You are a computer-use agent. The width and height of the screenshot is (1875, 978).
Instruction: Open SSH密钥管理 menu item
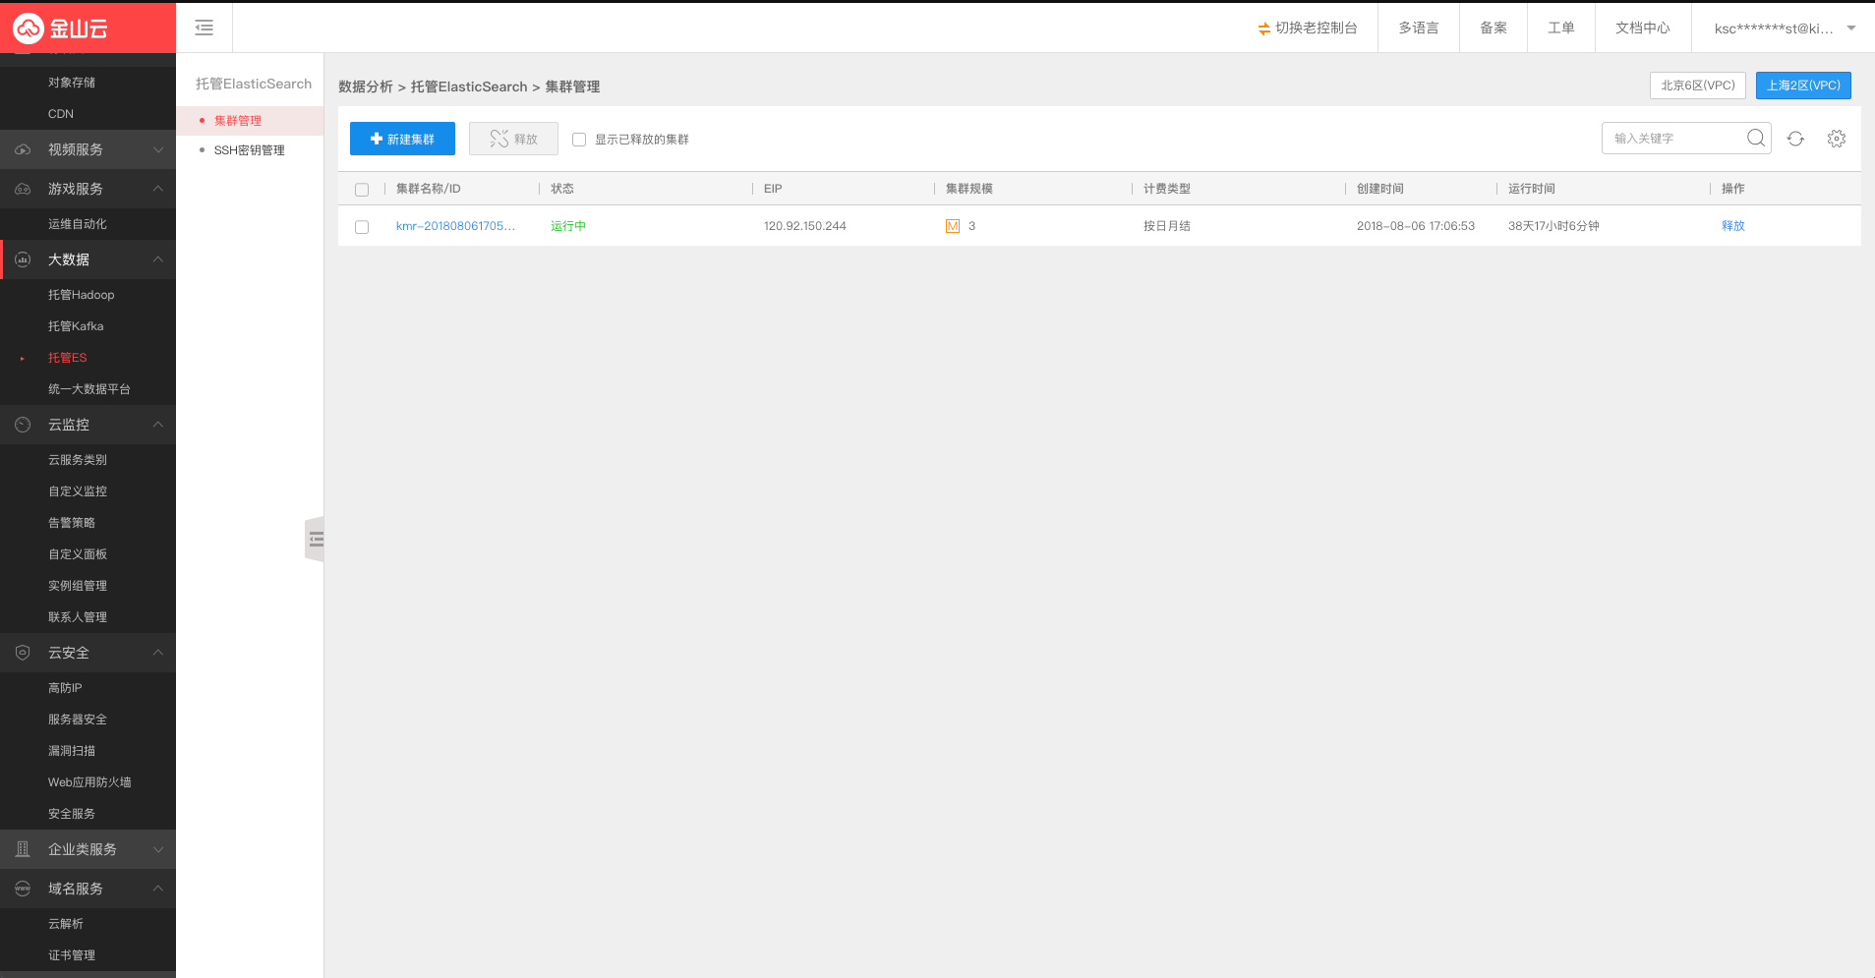tap(250, 150)
